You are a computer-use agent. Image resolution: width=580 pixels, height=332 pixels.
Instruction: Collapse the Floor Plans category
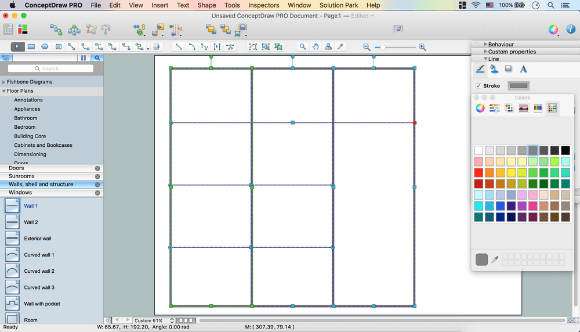[x=4, y=91]
